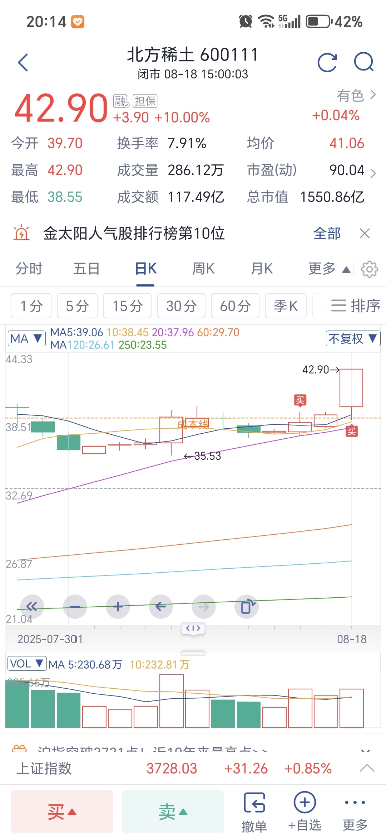Screen dimensions: 386x838
Task: Open 有色 sector details chevron
Action: coord(373,95)
